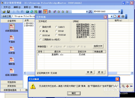The height and width of the screenshot is (98, 135).
Task: Select the ZDM 纵断面 sidebar icon
Action: click(x=12, y=49)
